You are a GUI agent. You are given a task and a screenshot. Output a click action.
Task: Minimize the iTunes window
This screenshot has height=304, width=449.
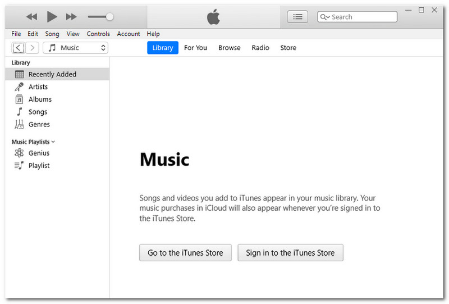pos(409,10)
